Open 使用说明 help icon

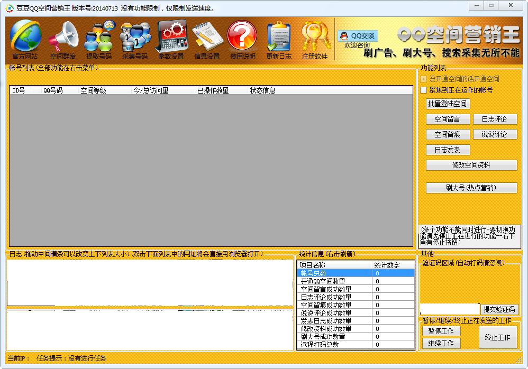point(242,40)
